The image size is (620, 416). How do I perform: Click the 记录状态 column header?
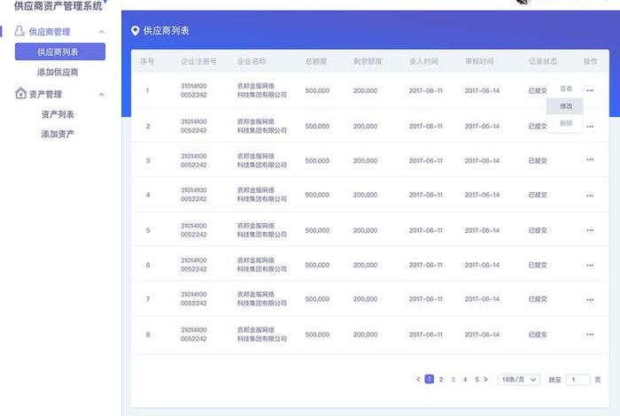[543, 61]
